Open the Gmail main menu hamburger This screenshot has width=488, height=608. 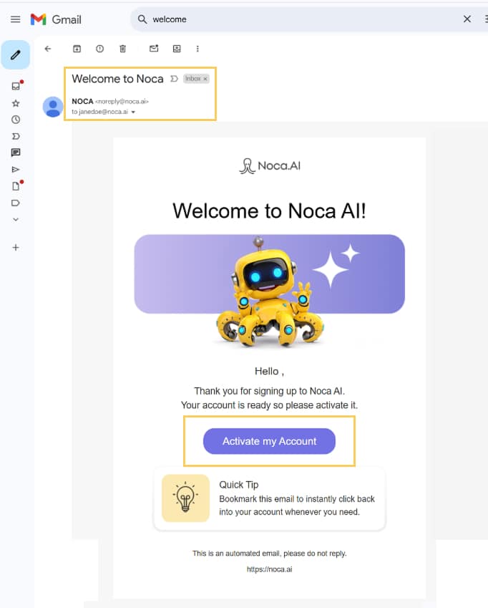point(16,19)
